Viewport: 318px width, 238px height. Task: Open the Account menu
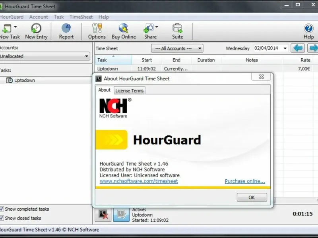coord(39,17)
